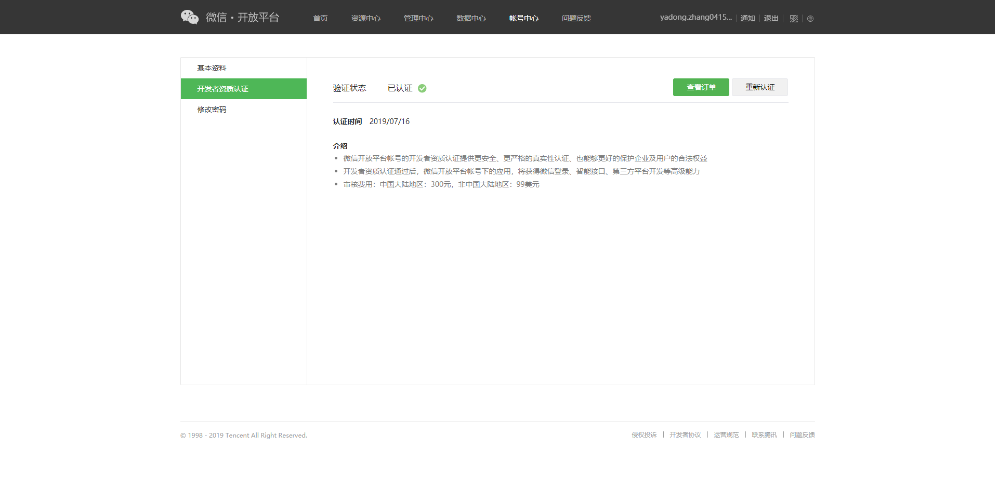Image resolution: width=998 pixels, height=503 pixels.
Task: Open 首页 in the top navigation
Action: pyautogui.click(x=320, y=18)
